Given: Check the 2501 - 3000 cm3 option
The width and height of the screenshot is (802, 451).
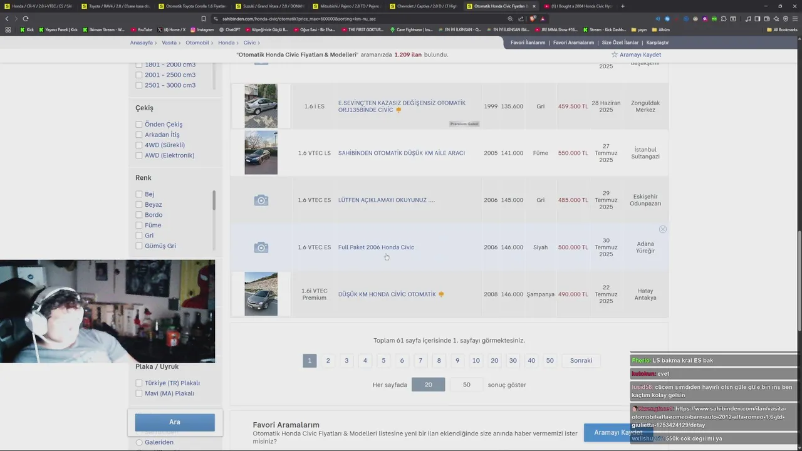Looking at the screenshot, I should coord(139,85).
